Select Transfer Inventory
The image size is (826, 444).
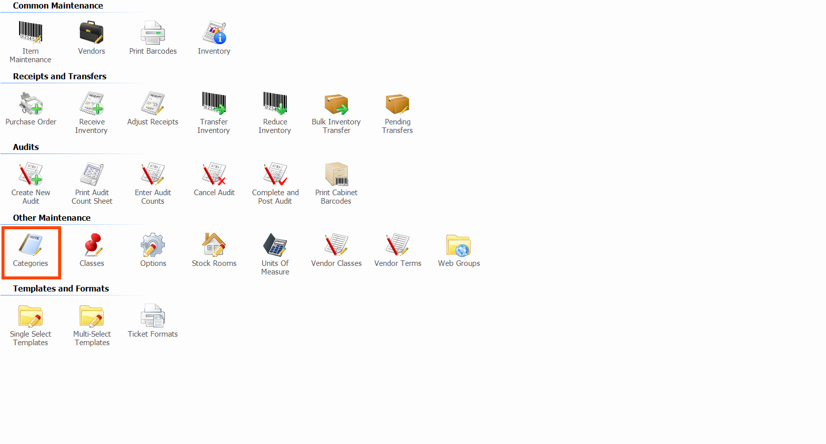pos(214,104)
